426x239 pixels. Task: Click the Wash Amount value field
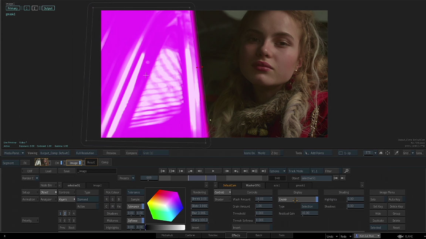(x=264, y=200)
